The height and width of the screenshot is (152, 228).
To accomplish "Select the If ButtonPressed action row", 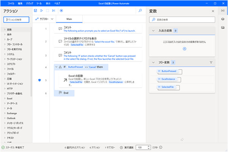I will click(81, 67).
